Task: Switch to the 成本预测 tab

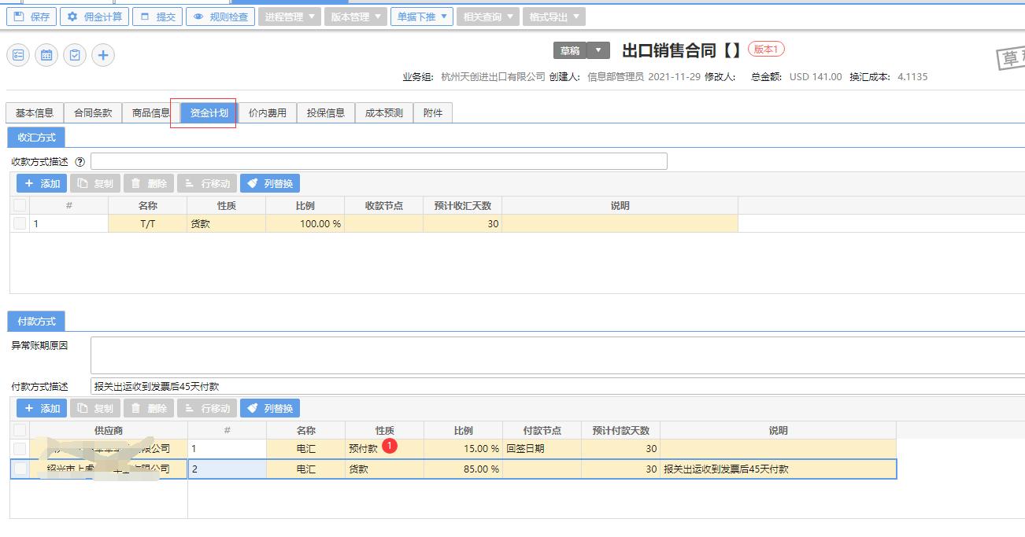Action: [386, 112]
